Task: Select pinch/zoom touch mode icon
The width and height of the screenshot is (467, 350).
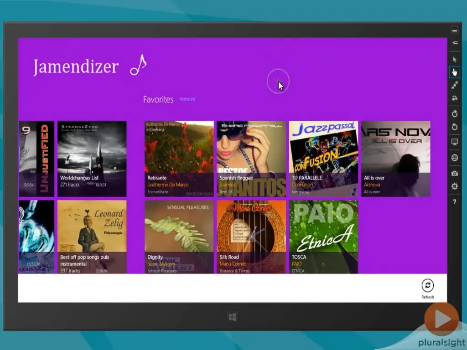Action: (455, 85)
